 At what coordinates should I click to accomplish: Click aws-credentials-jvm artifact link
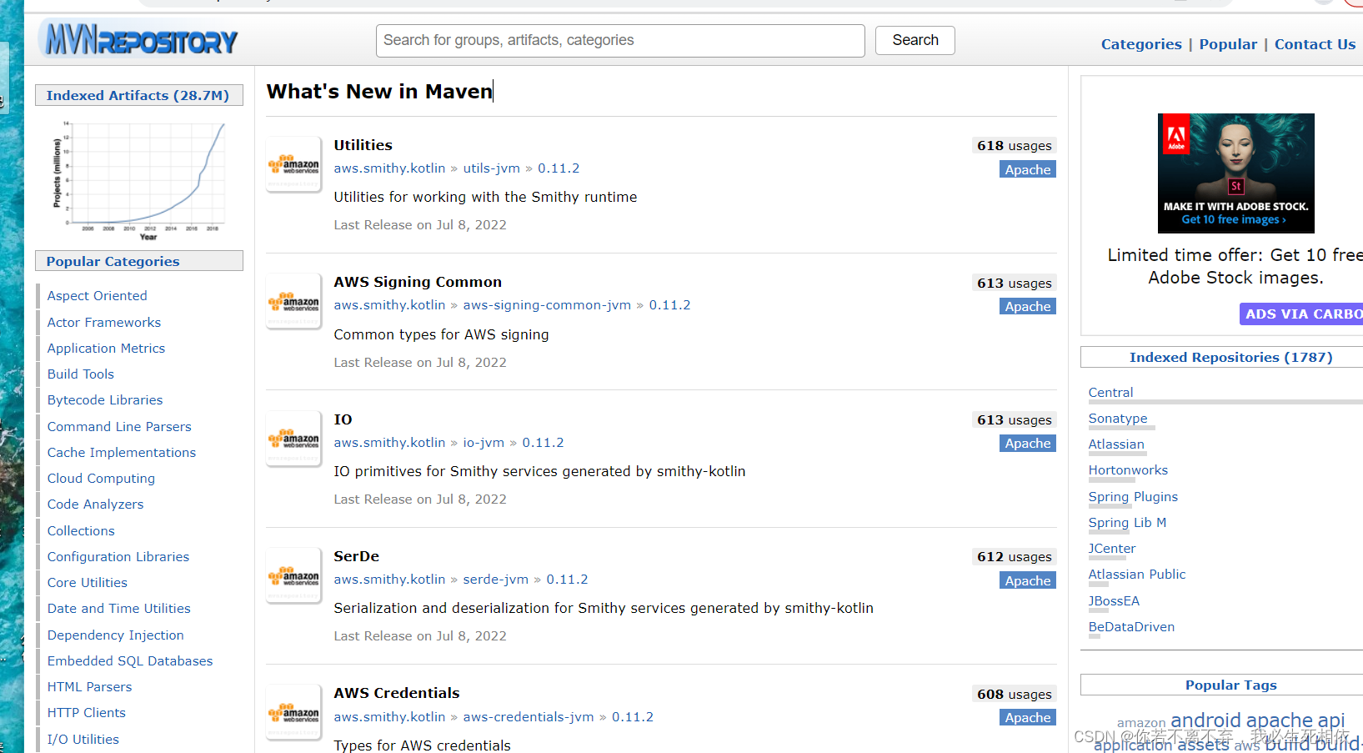[529, 716]
